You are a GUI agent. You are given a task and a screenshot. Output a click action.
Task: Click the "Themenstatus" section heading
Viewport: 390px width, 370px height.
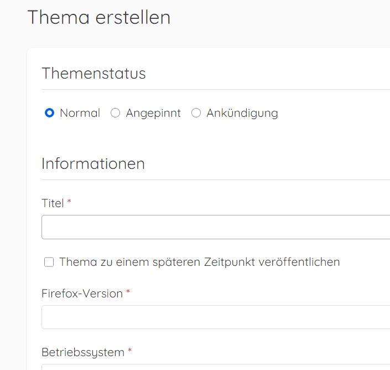tap(93, 73)
